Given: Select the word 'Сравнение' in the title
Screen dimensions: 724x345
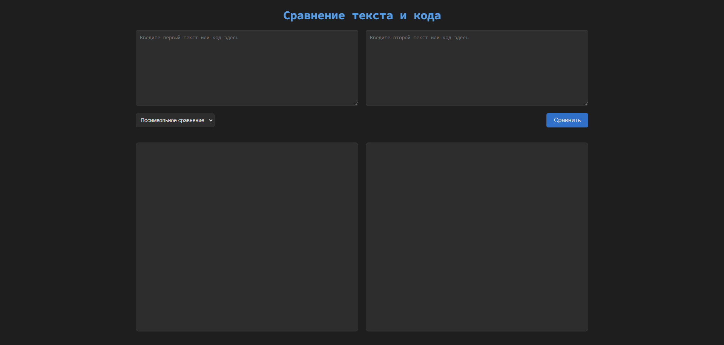Looking at the screenshot, I should [314, 15].
